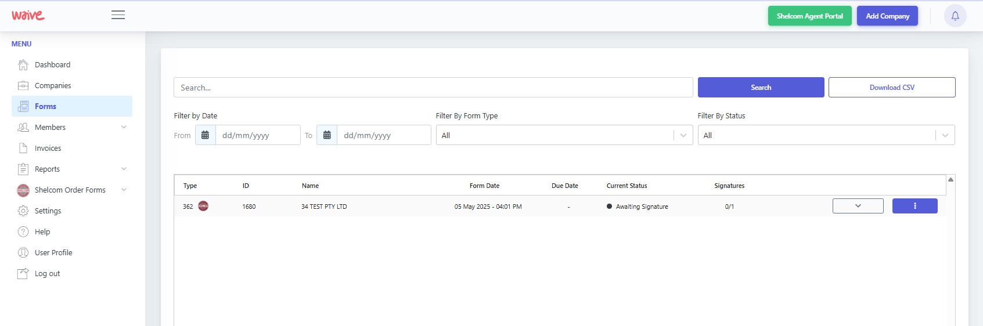Open Invoices from the sidebar
The height and width of the screenshot is (326, 983).
(x=48, y=148)
